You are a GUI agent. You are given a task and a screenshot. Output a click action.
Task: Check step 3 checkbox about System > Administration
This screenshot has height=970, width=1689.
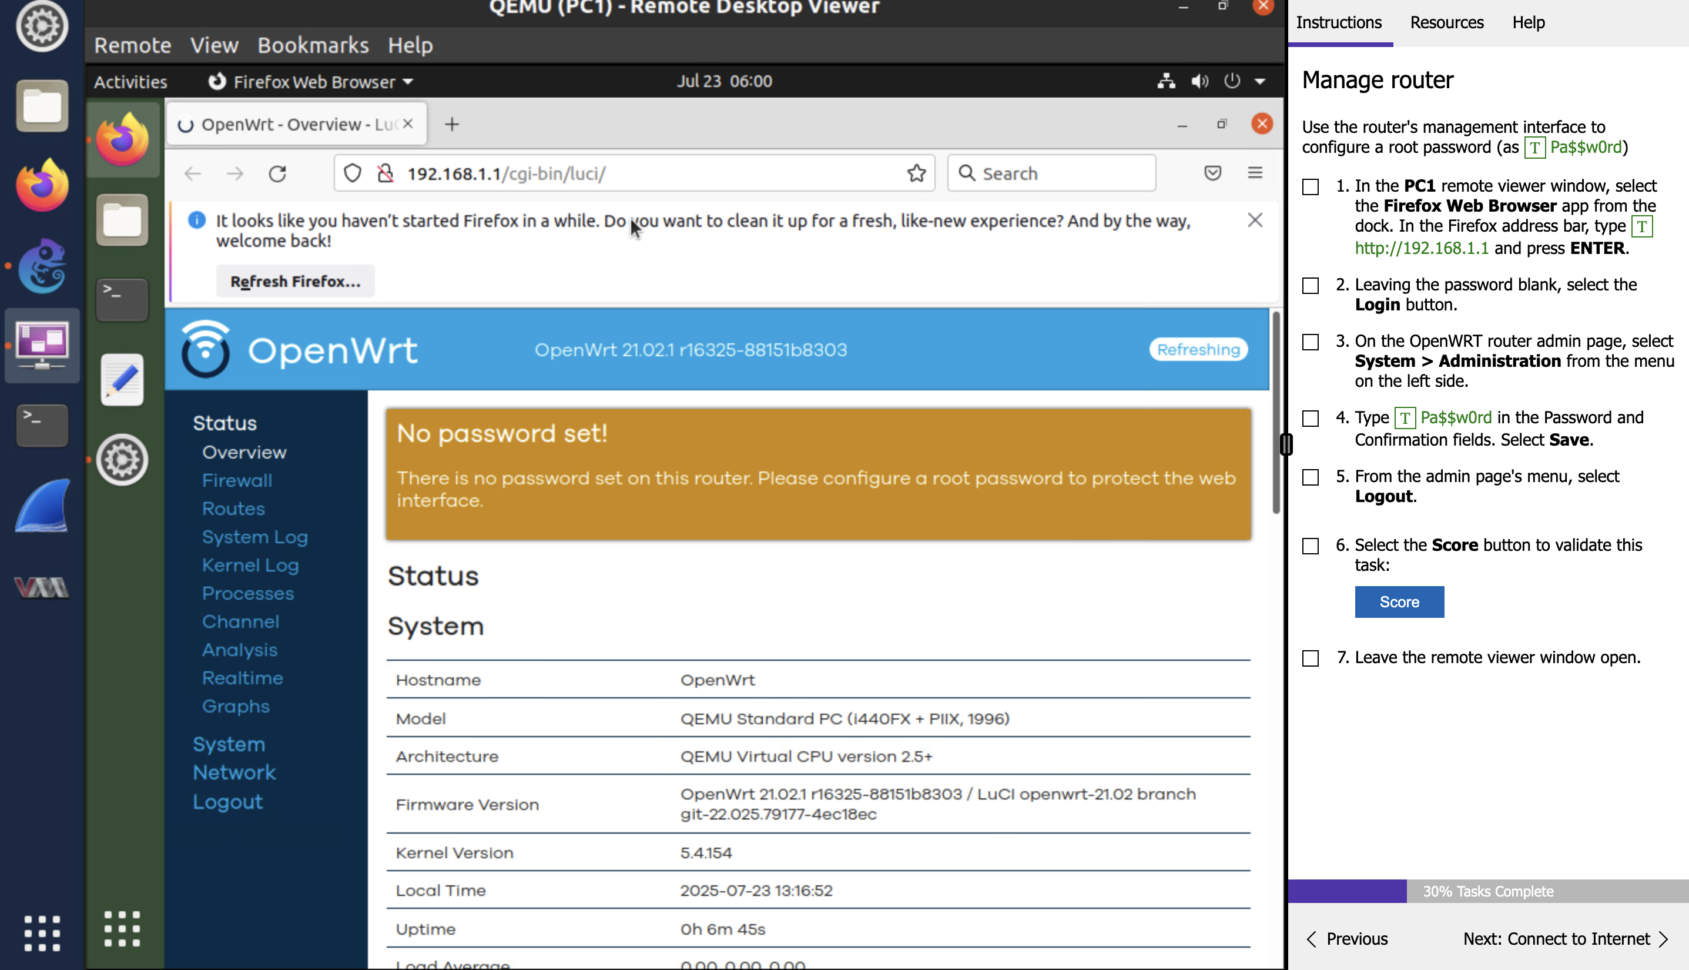[x=1310, y=342]
